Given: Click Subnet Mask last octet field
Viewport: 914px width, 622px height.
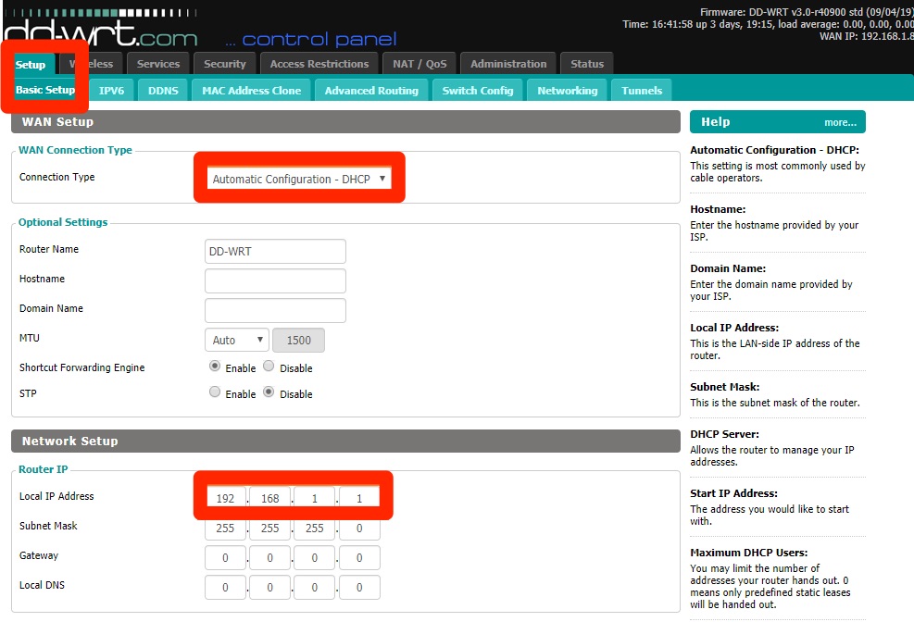Looking at the screenshot, I should tap(359, 528).
